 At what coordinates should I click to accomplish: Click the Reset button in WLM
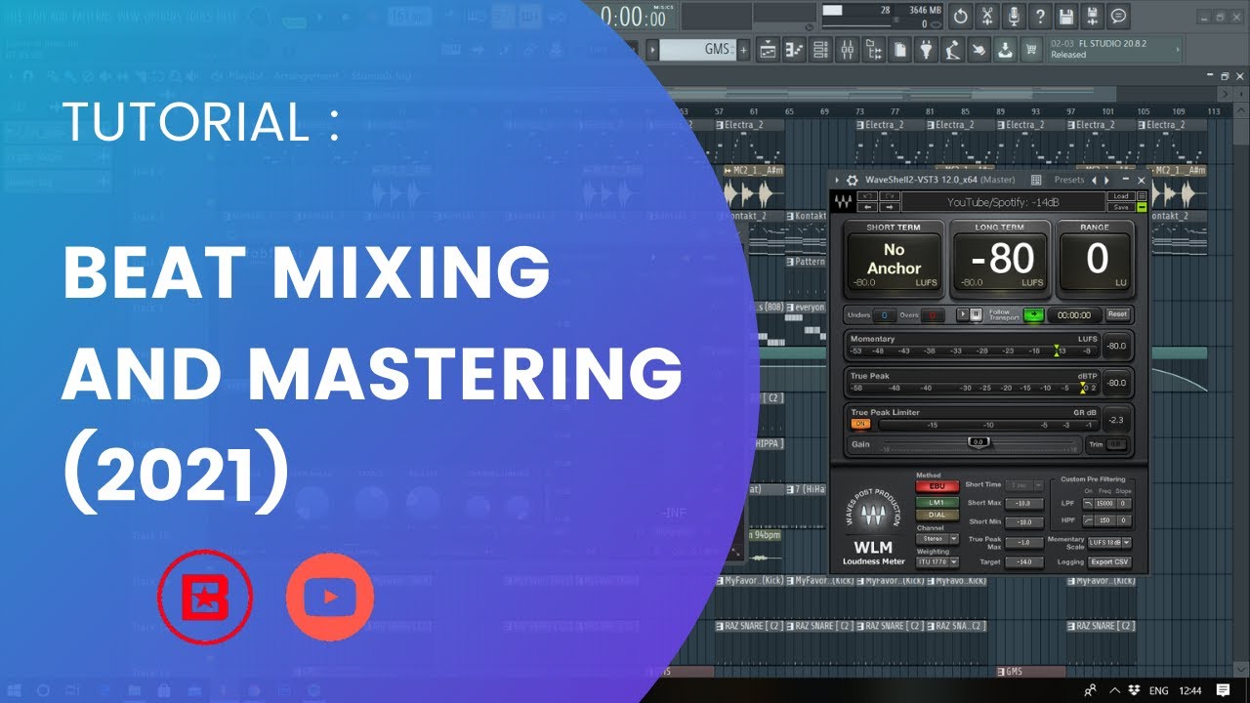click(1117, 314)
